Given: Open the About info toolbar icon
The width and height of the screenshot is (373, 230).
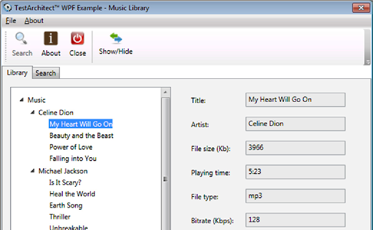Looking at the screenshot, I should [x=51, y=38].
